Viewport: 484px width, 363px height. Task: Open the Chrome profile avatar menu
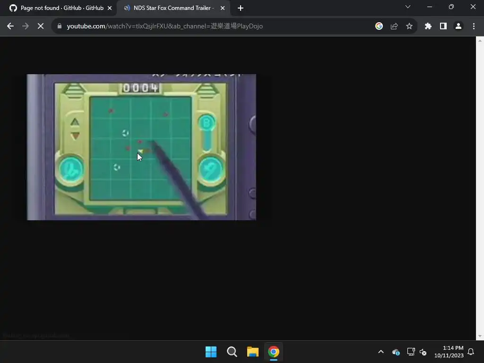point(458,26)
